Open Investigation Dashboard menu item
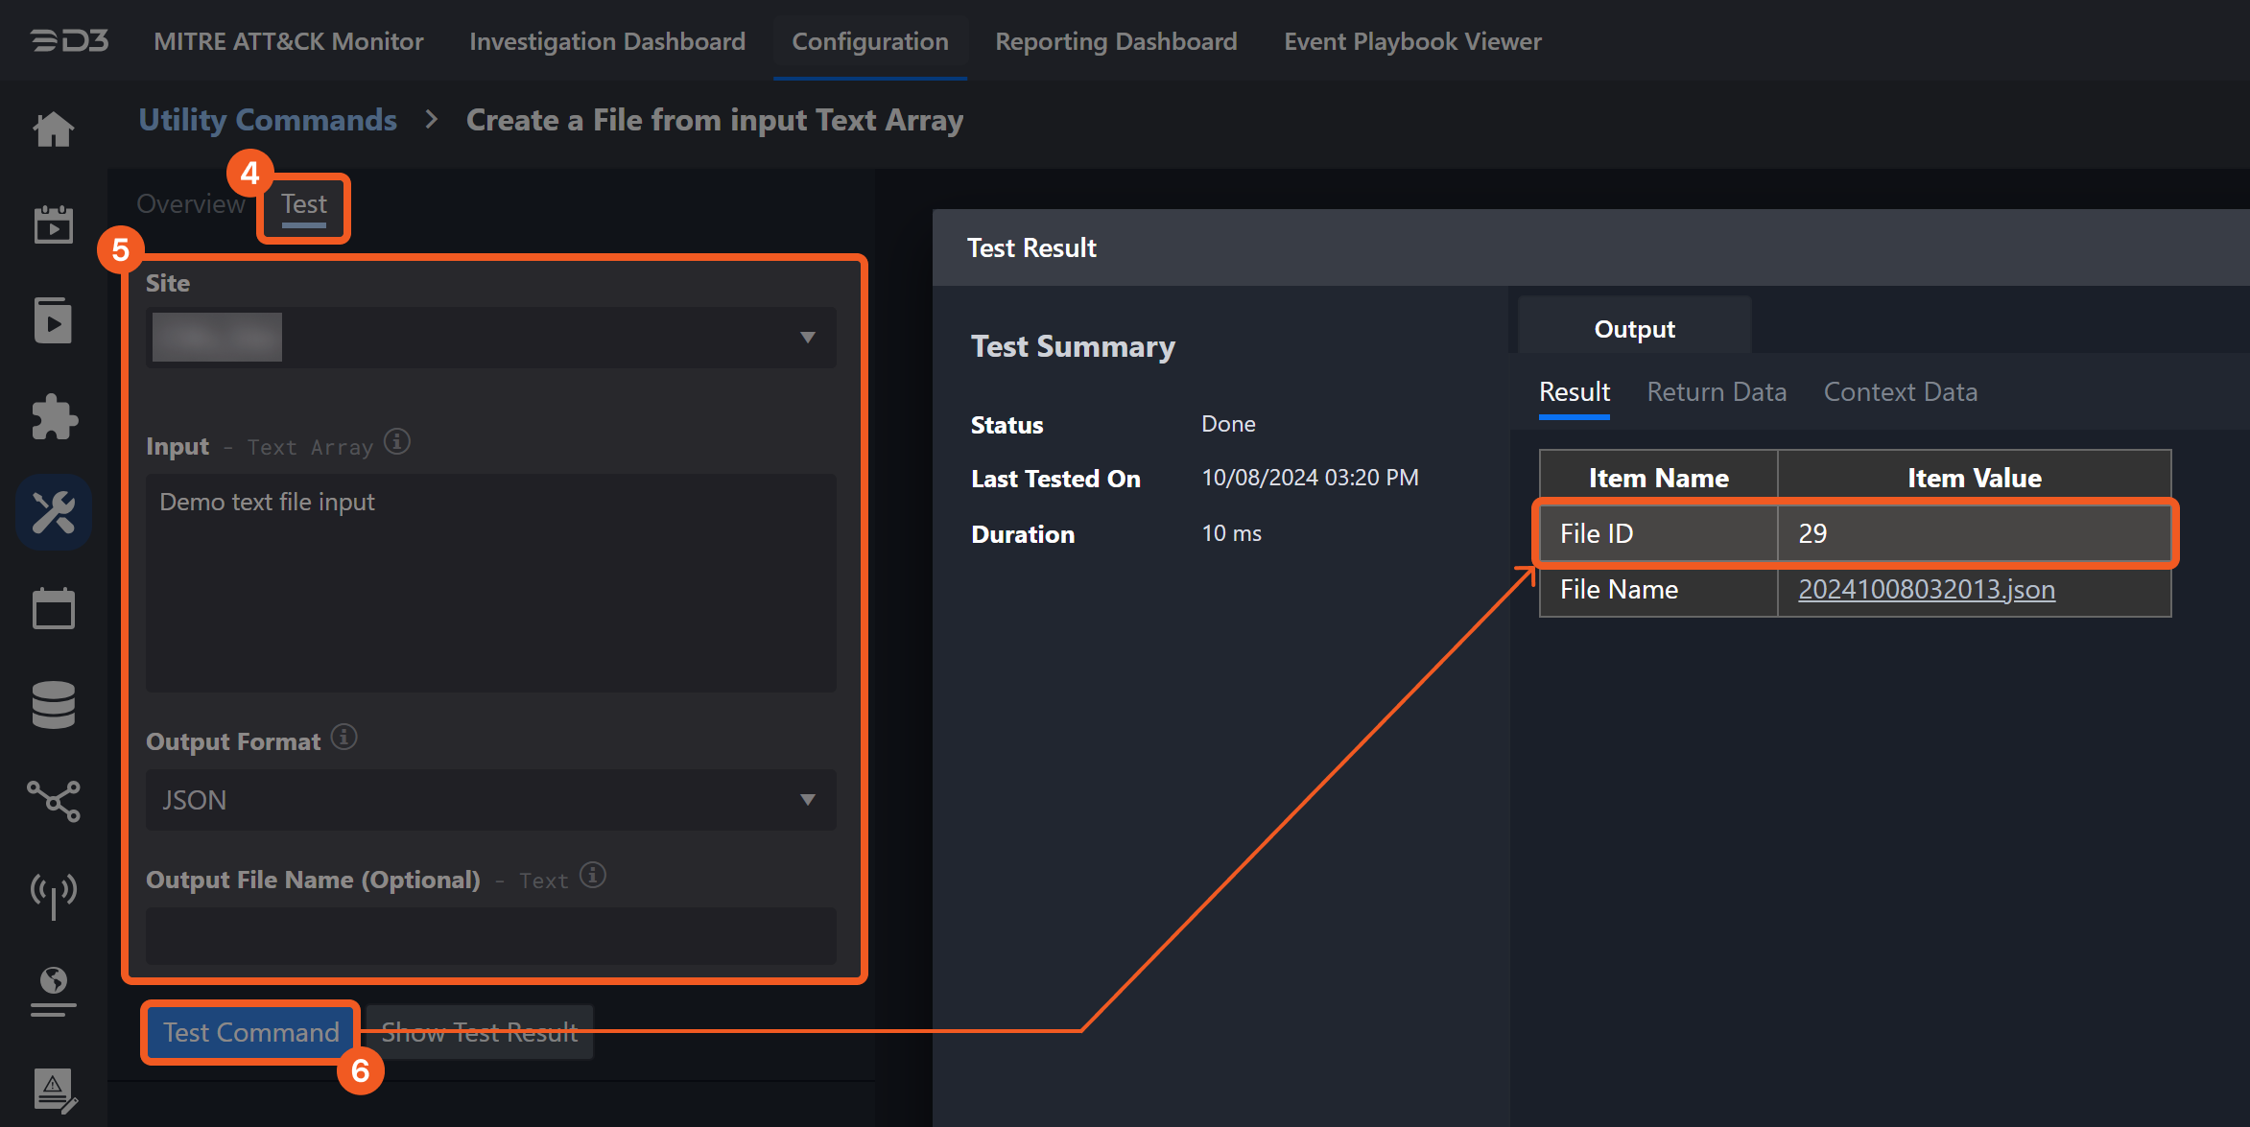 point(606,41)
